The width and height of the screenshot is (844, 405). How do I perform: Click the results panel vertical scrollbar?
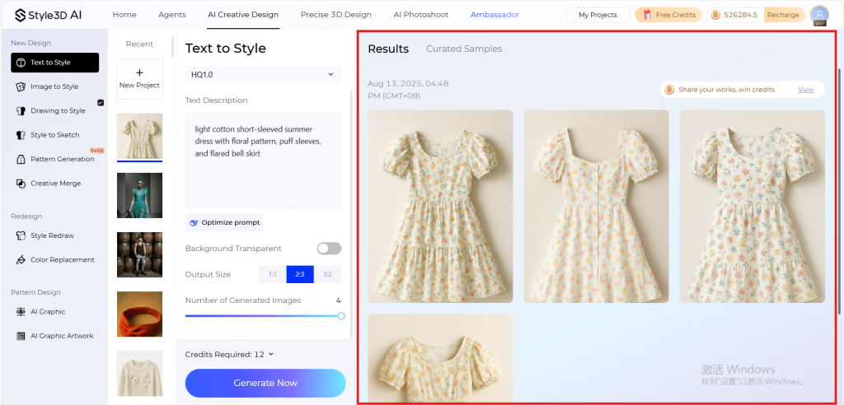tap(838, 191)
